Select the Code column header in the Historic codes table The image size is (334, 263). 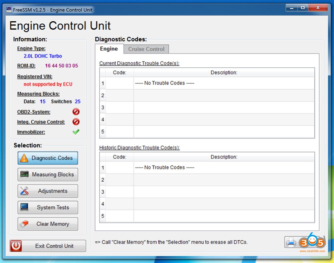click(120, 157)
